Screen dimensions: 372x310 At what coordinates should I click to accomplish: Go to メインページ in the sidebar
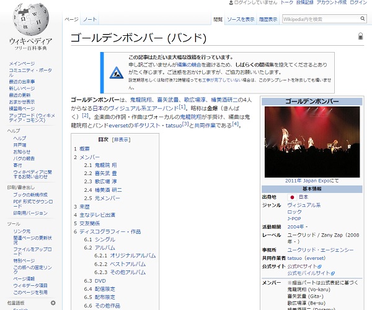coord(22,64)
